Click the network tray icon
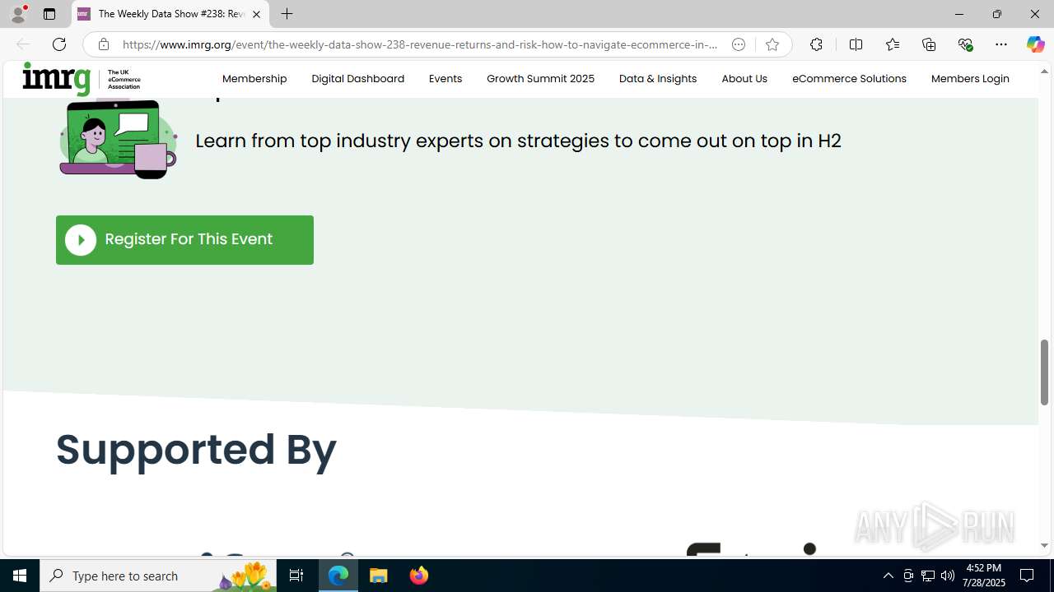 coord(928,576)
